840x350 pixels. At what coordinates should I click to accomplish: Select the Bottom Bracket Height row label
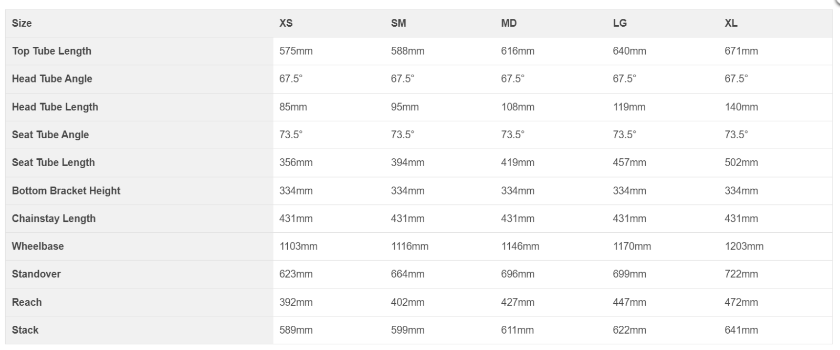tap(66, 191)
